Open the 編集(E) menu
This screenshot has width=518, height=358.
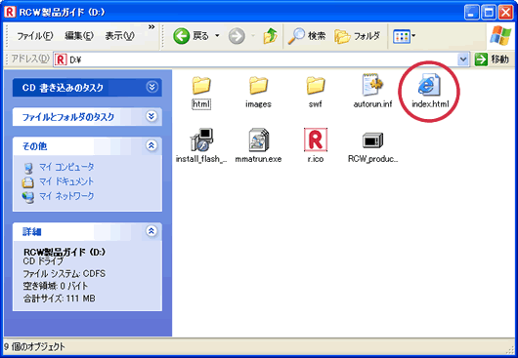(79, 35)
